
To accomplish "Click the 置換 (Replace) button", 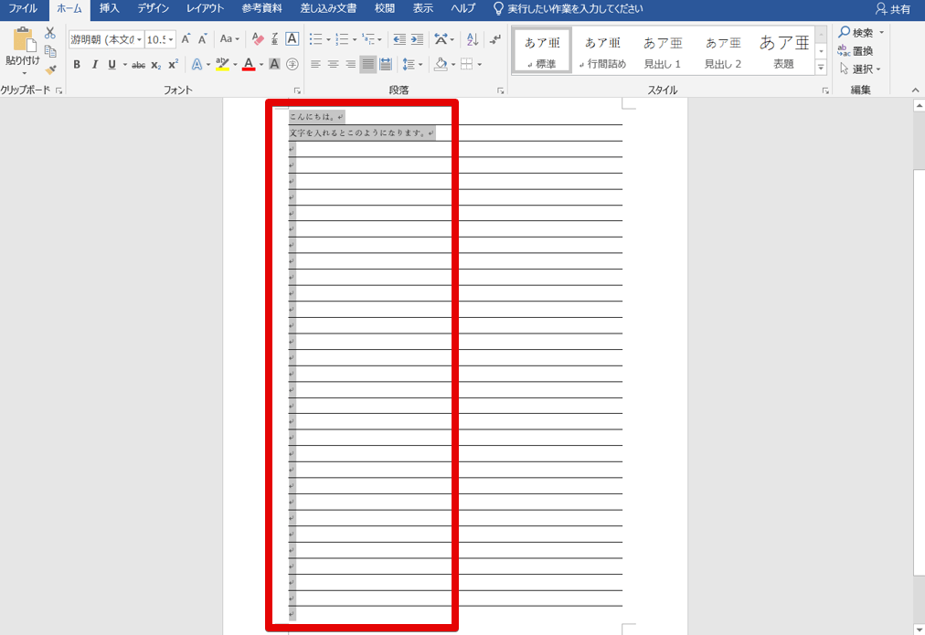I will pos(856,51).
